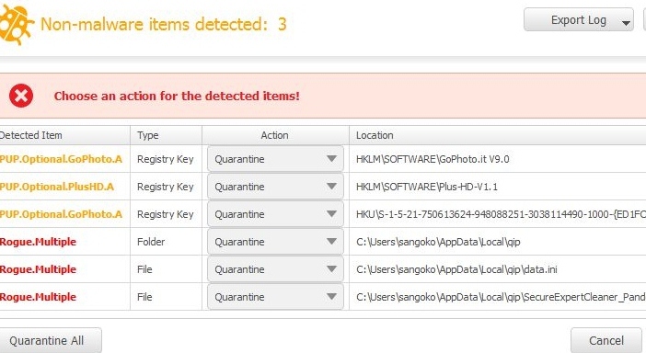Click the HKU\S-1-5-21-750613624 location text
This screenshot has width=646, height=353.
click(501, 214)
